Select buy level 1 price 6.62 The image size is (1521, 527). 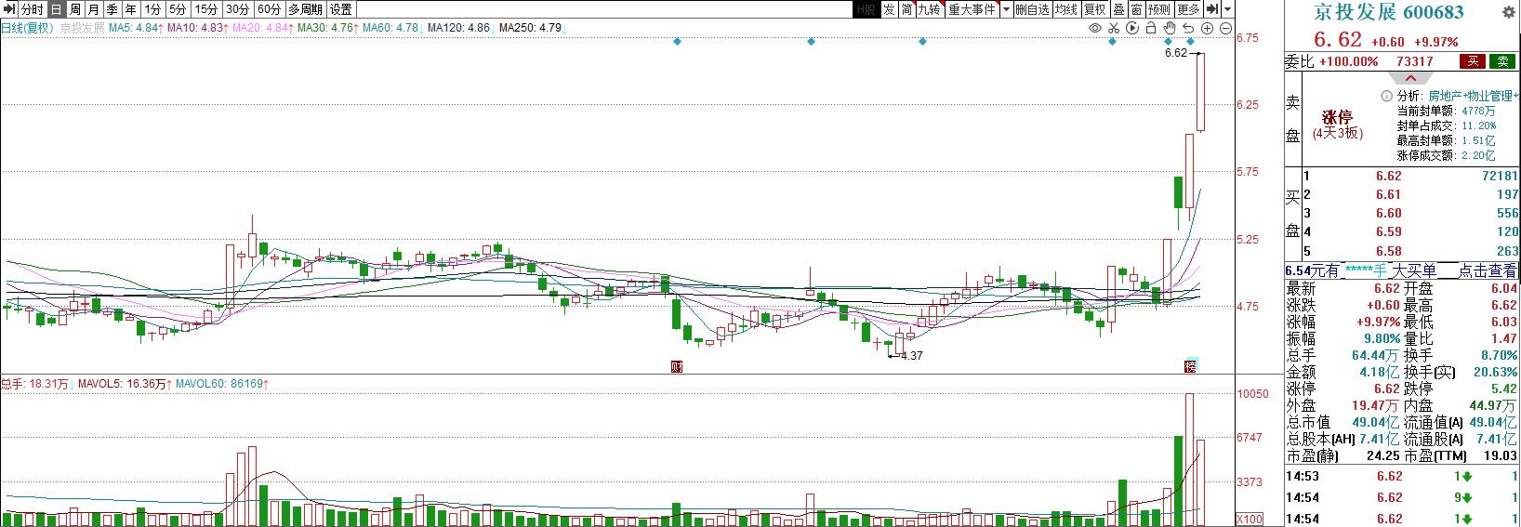click(x=1388, y=176)
